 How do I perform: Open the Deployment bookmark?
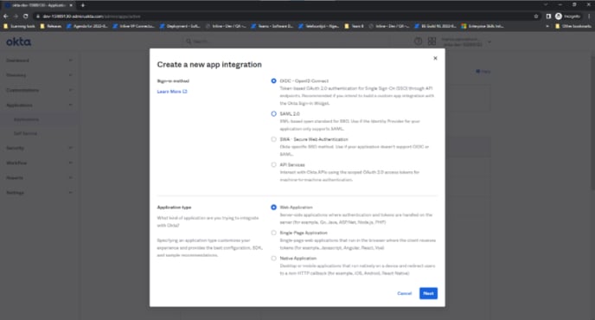(x=180, y=26)
